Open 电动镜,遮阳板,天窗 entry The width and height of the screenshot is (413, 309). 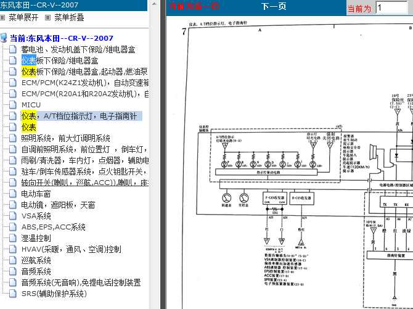coord(58,205)
